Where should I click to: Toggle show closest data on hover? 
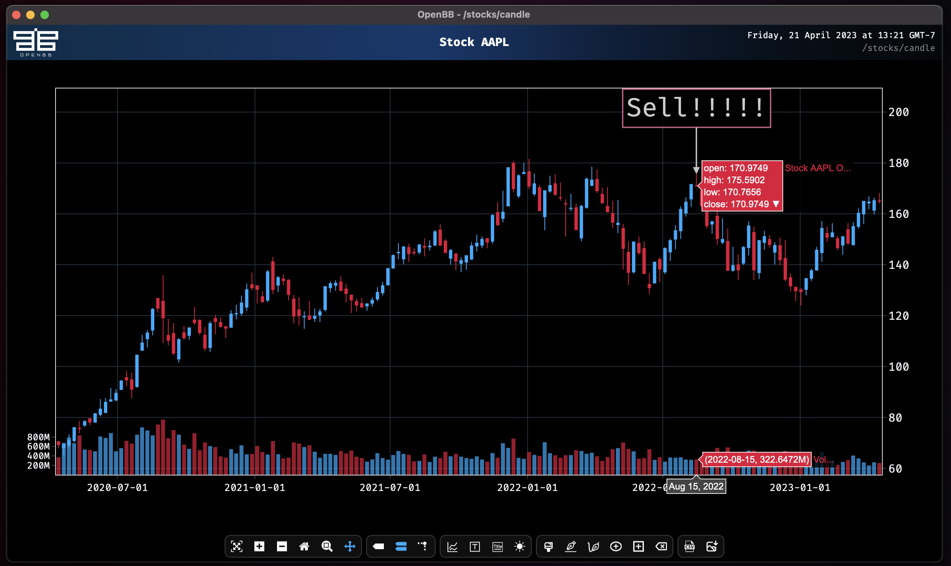379,546
